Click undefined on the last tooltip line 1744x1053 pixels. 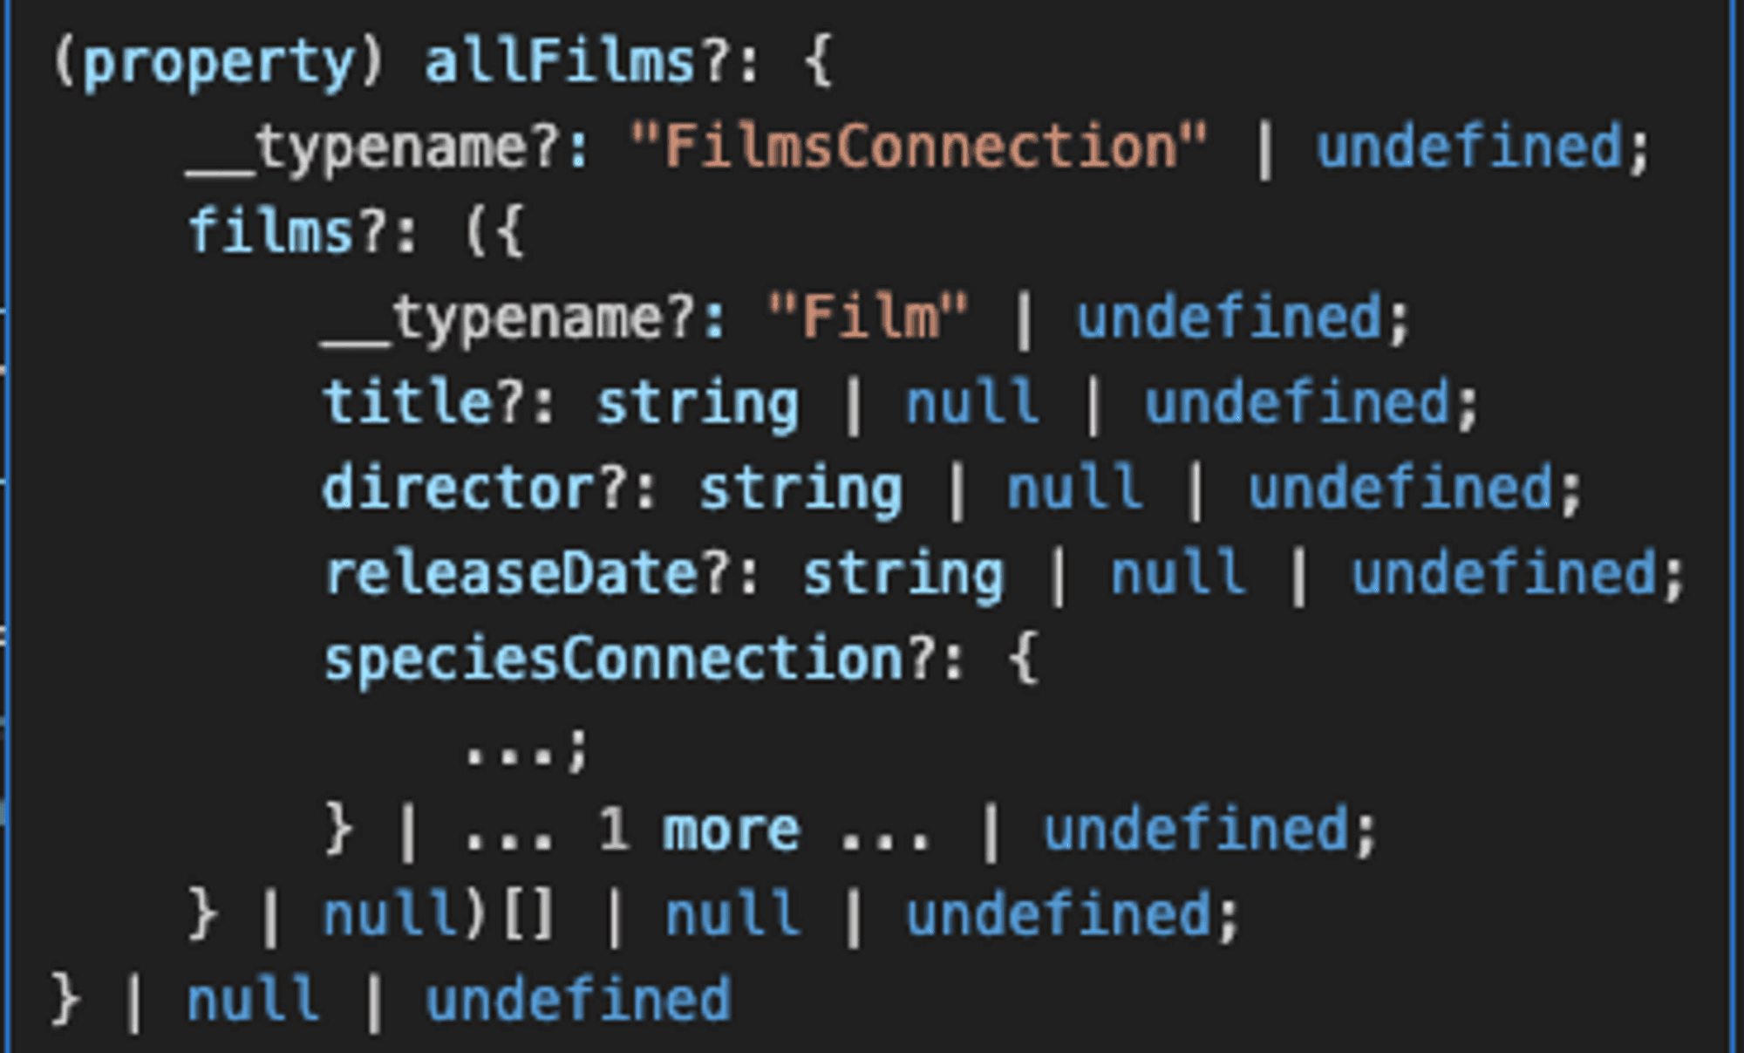(x=577, y=1000)
